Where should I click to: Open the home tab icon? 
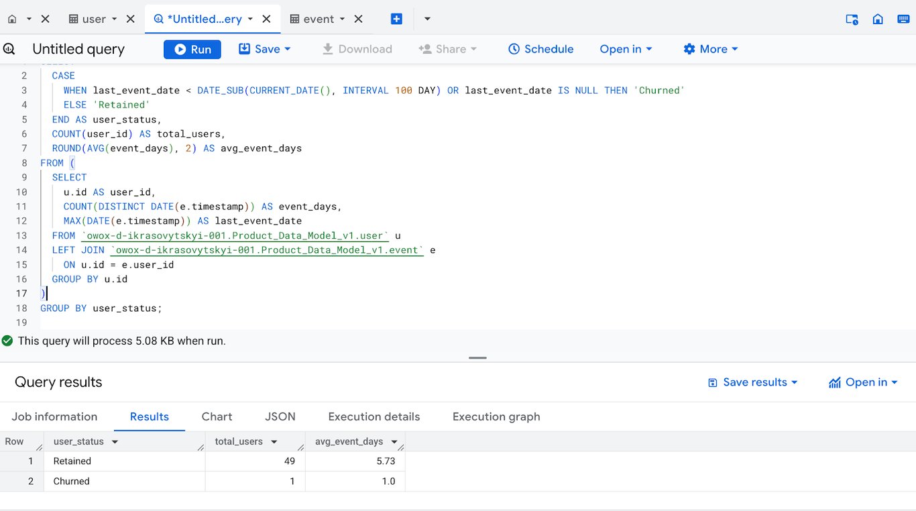pyautogui.click(x=12, y=19)
